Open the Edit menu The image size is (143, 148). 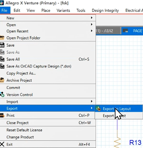(x=17, y=10)
